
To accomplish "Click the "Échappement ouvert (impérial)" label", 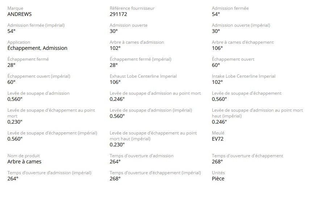I will pos(39,76).
